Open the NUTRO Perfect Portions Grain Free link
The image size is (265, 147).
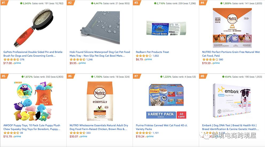231,54
